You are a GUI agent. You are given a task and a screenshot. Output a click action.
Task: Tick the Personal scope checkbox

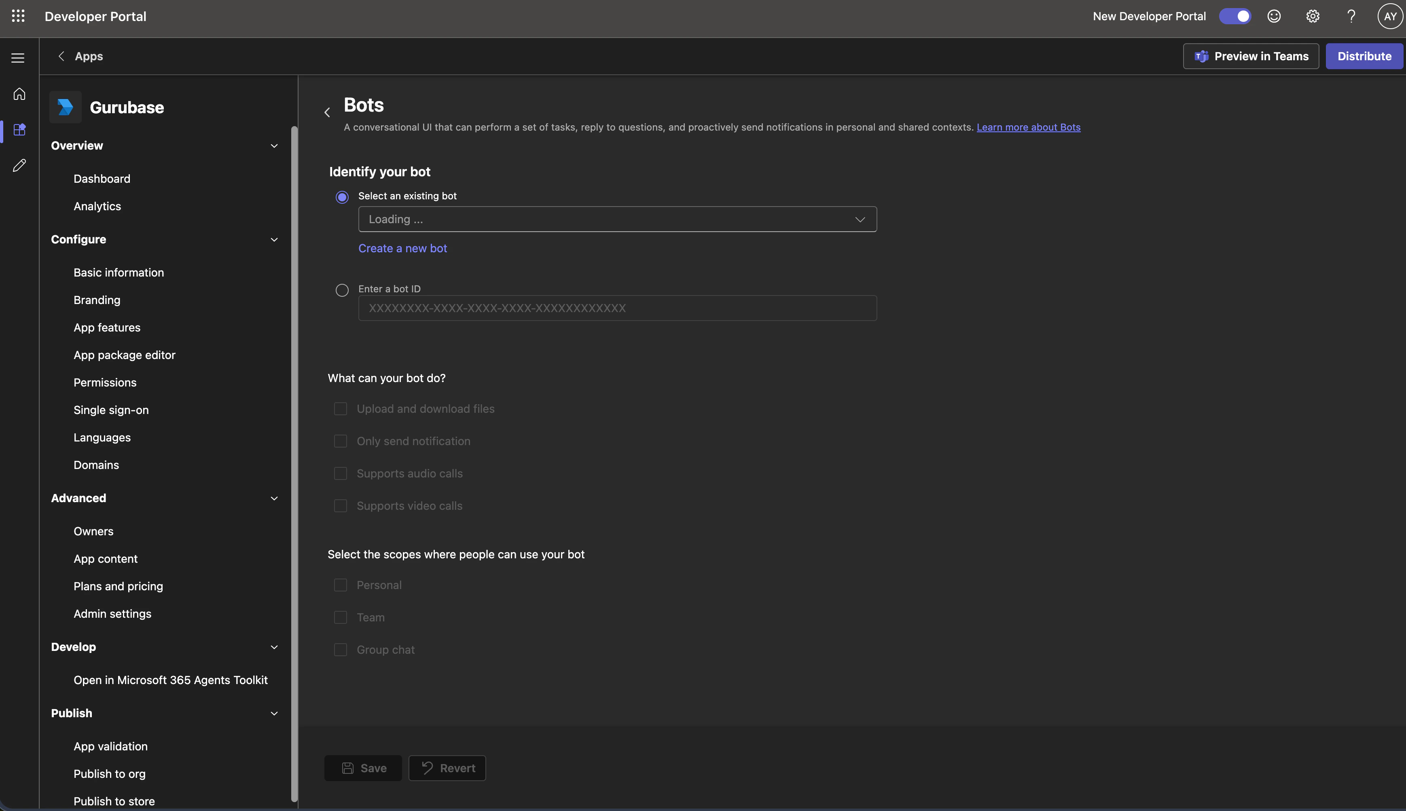341,585
